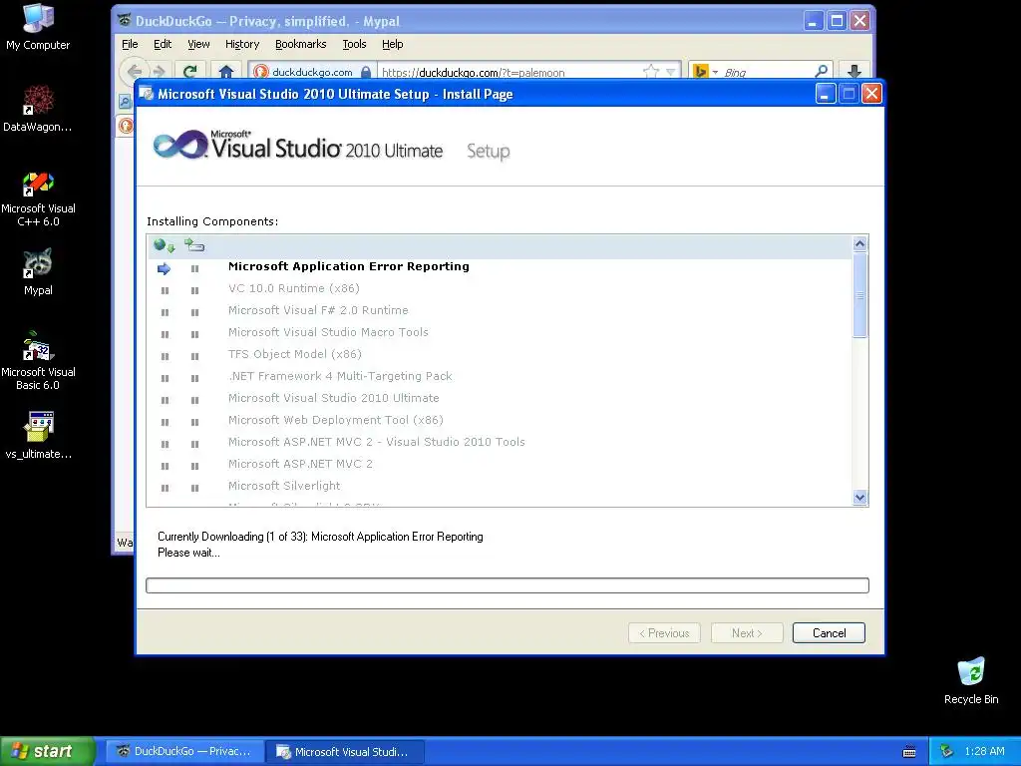Click the download column globe icon
Screen dimensions: 1021x766
click(x=165, y=245)
